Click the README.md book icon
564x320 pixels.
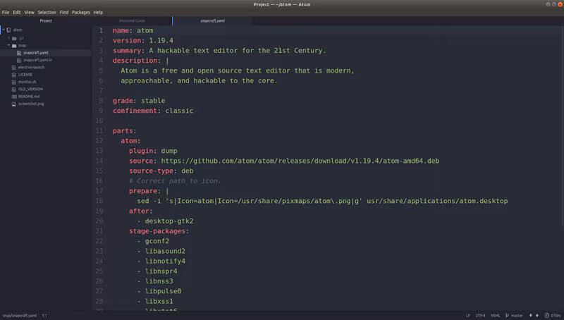[x=14, y=97]
